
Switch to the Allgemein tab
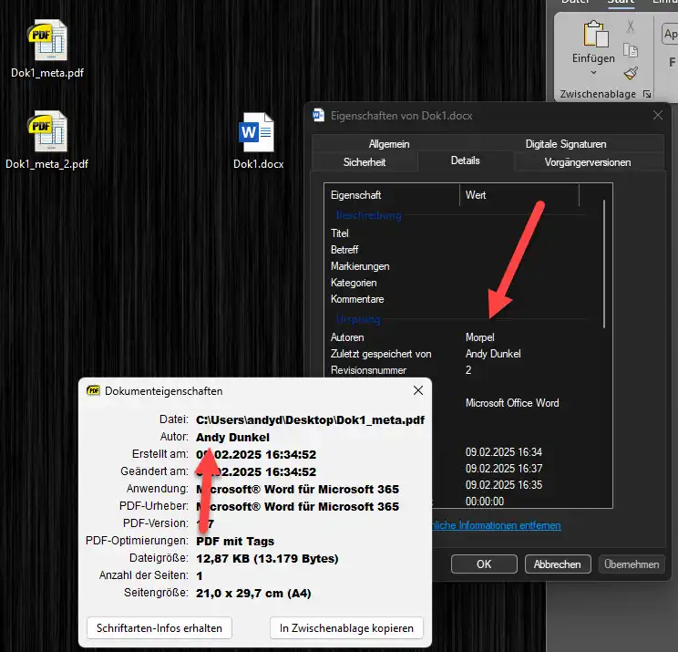pos(389,144)
